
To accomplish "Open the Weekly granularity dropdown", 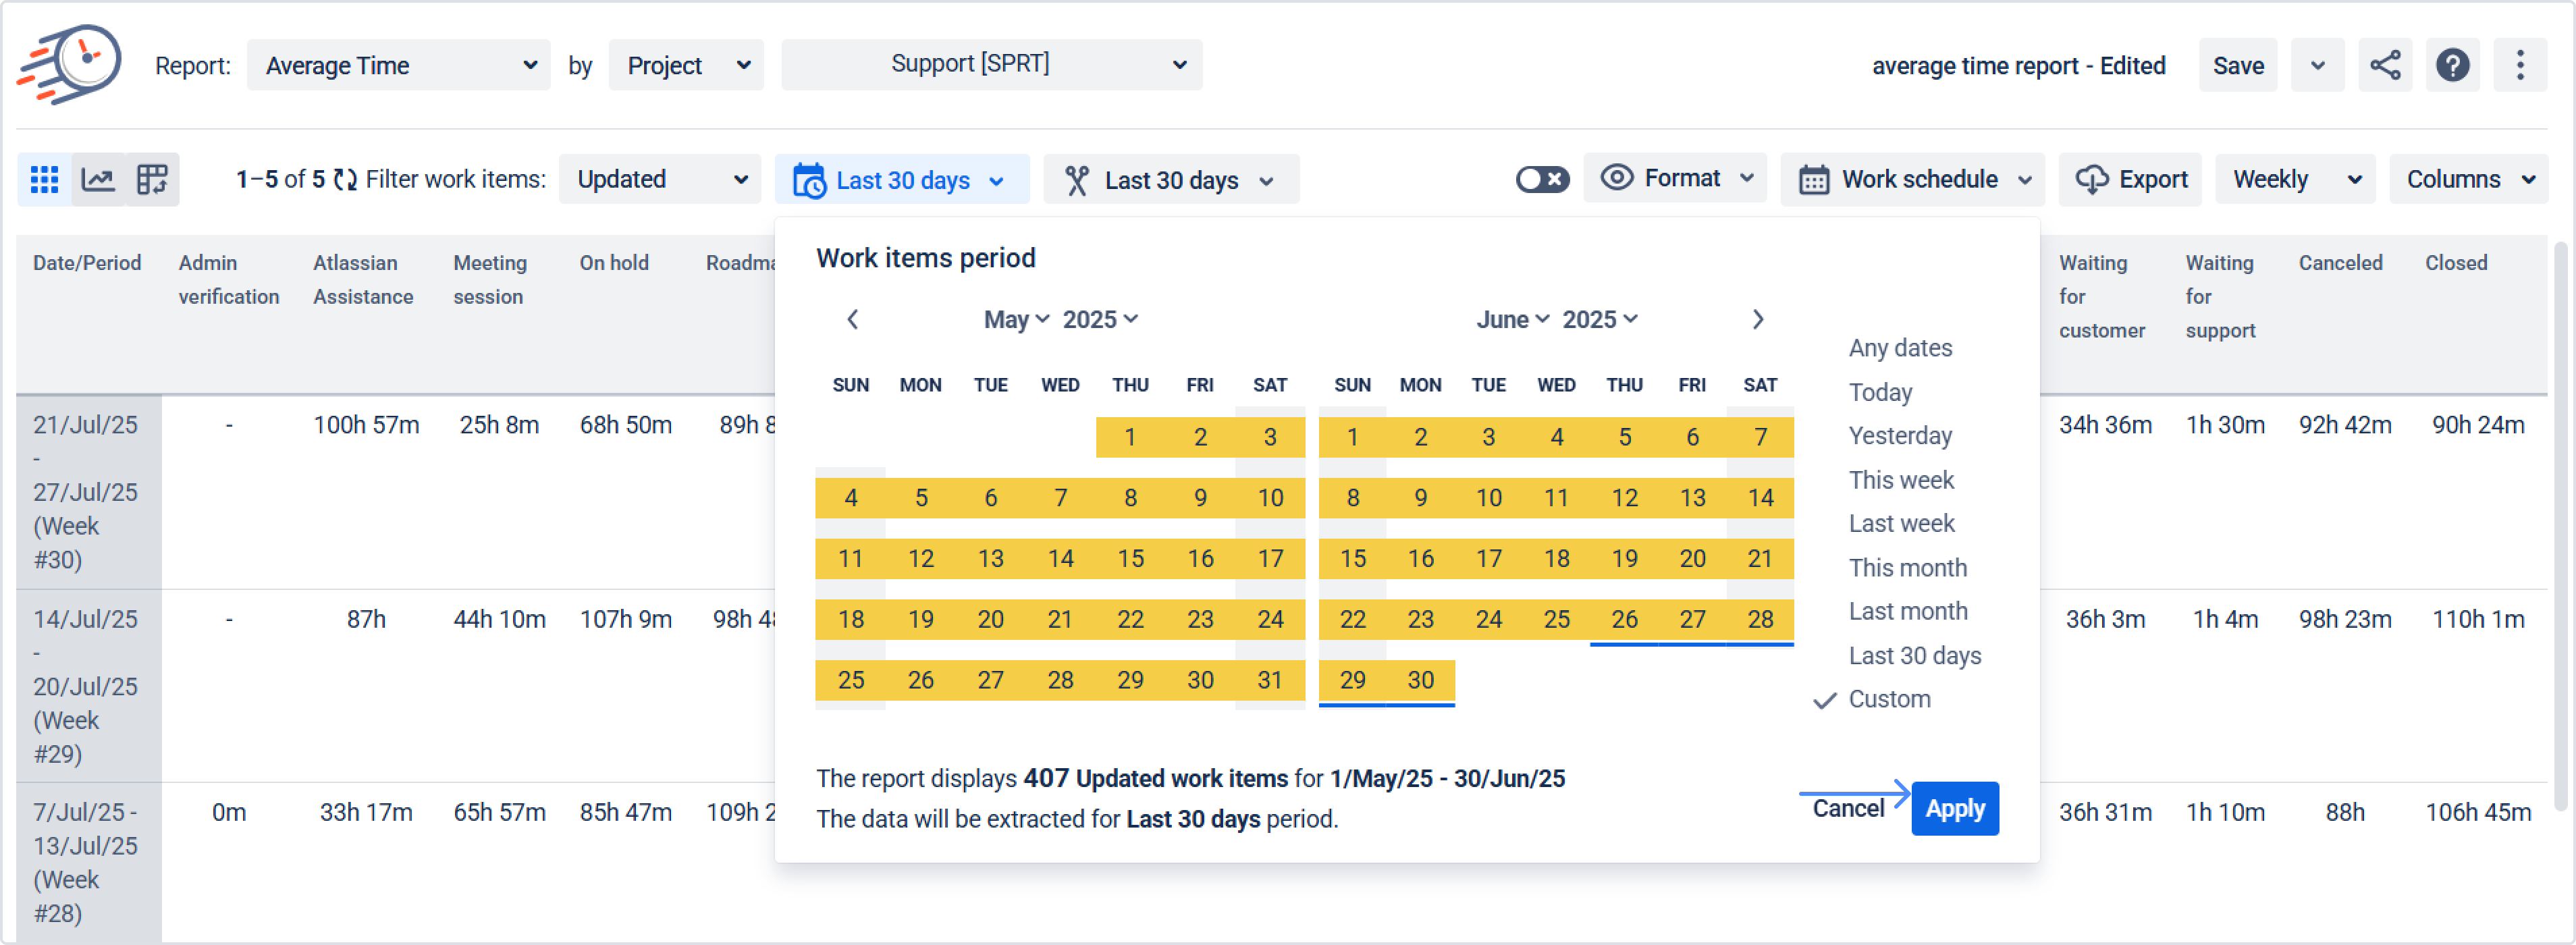I will (2294, 180).
